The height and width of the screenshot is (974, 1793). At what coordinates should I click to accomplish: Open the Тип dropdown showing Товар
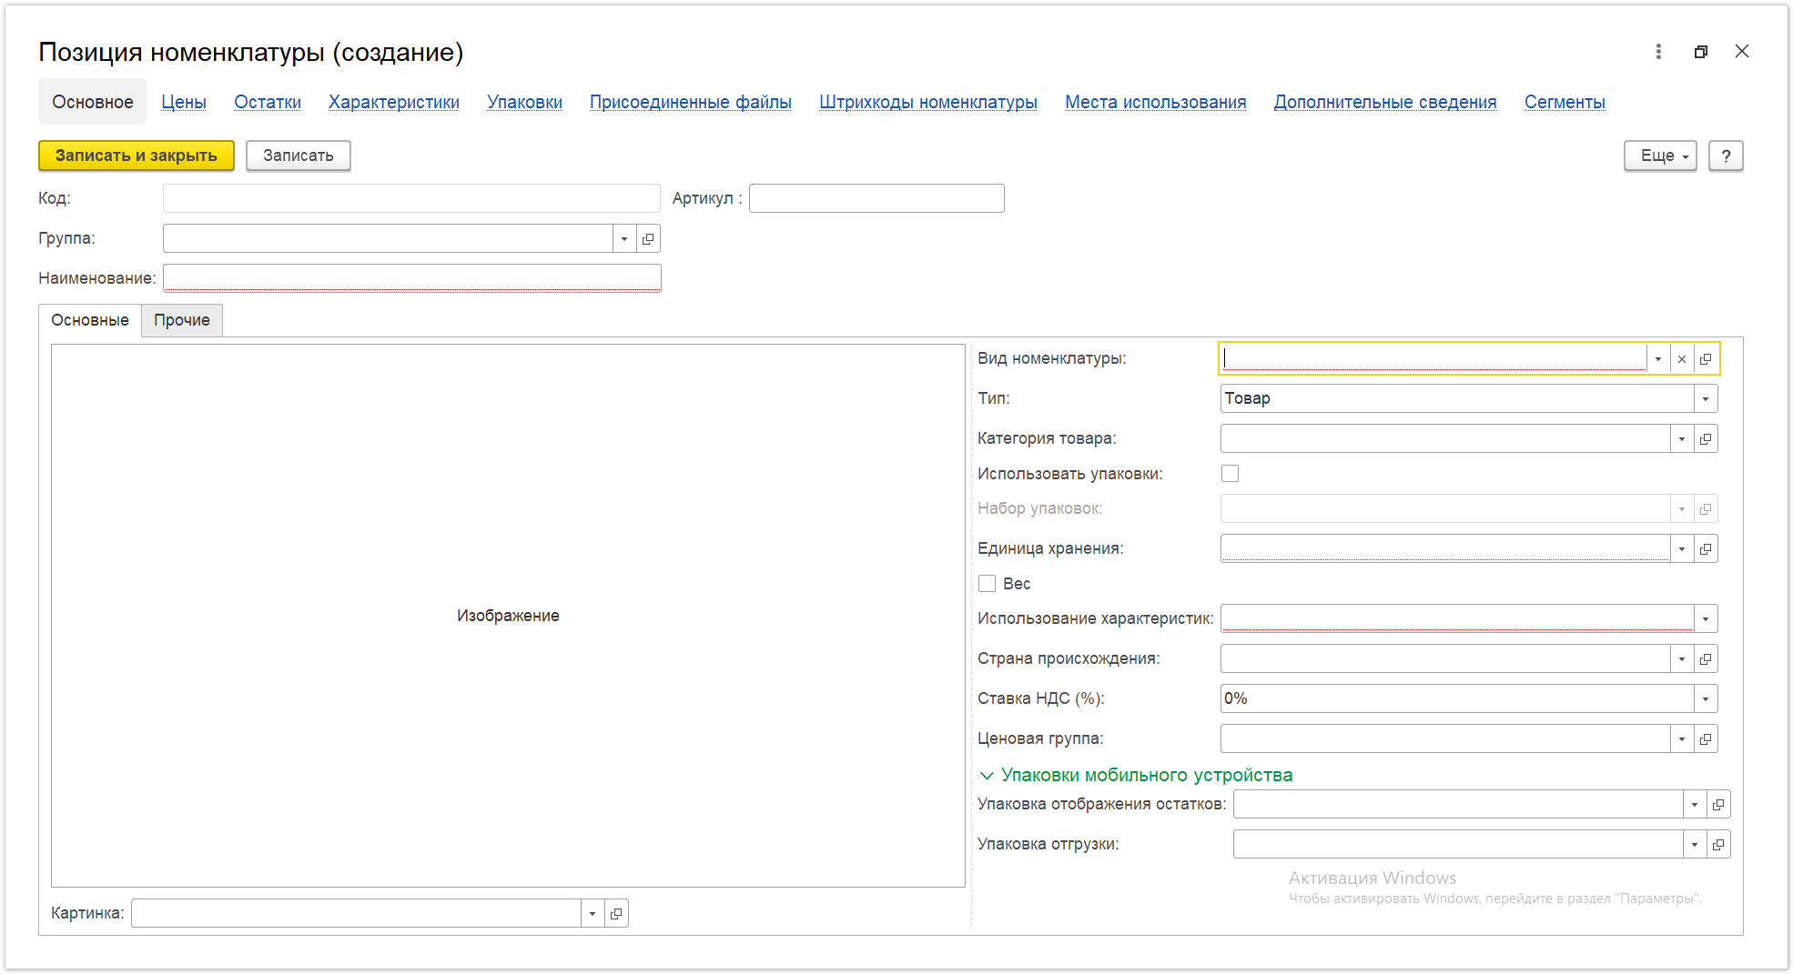(x=1706, y=399)
